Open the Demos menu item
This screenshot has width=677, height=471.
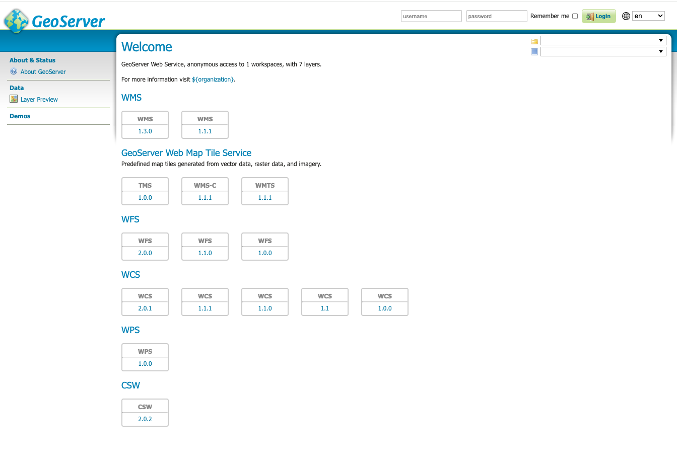tap(20, 116)
